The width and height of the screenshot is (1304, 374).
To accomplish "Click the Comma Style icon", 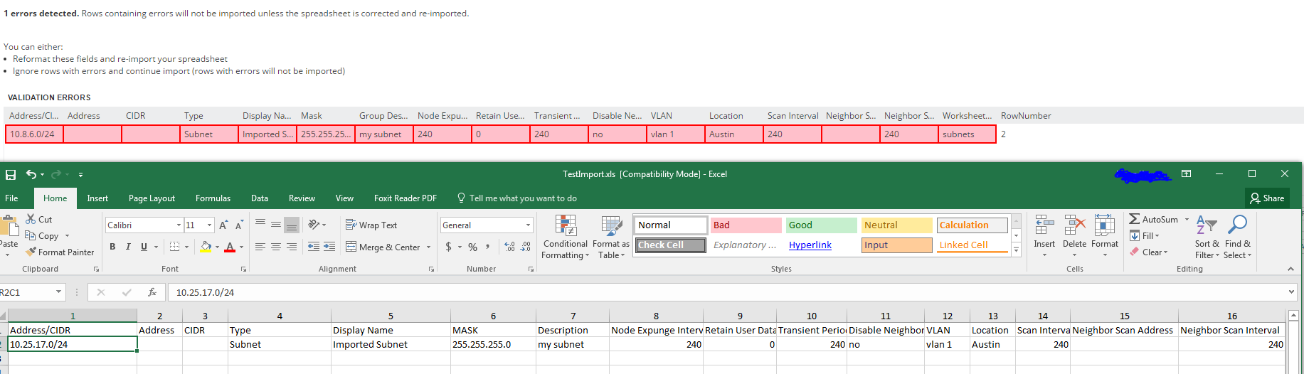I will [x=487, y=247].
